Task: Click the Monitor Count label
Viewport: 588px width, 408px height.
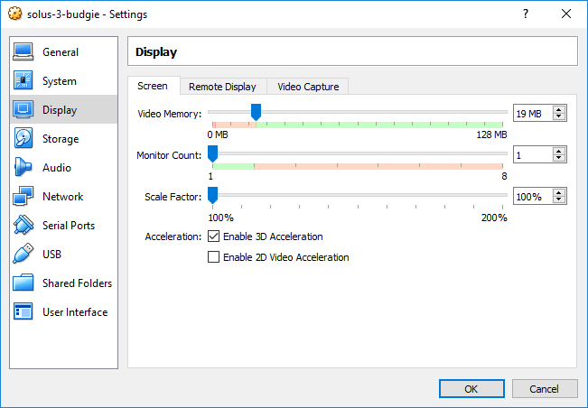Action: coord(169,155)
